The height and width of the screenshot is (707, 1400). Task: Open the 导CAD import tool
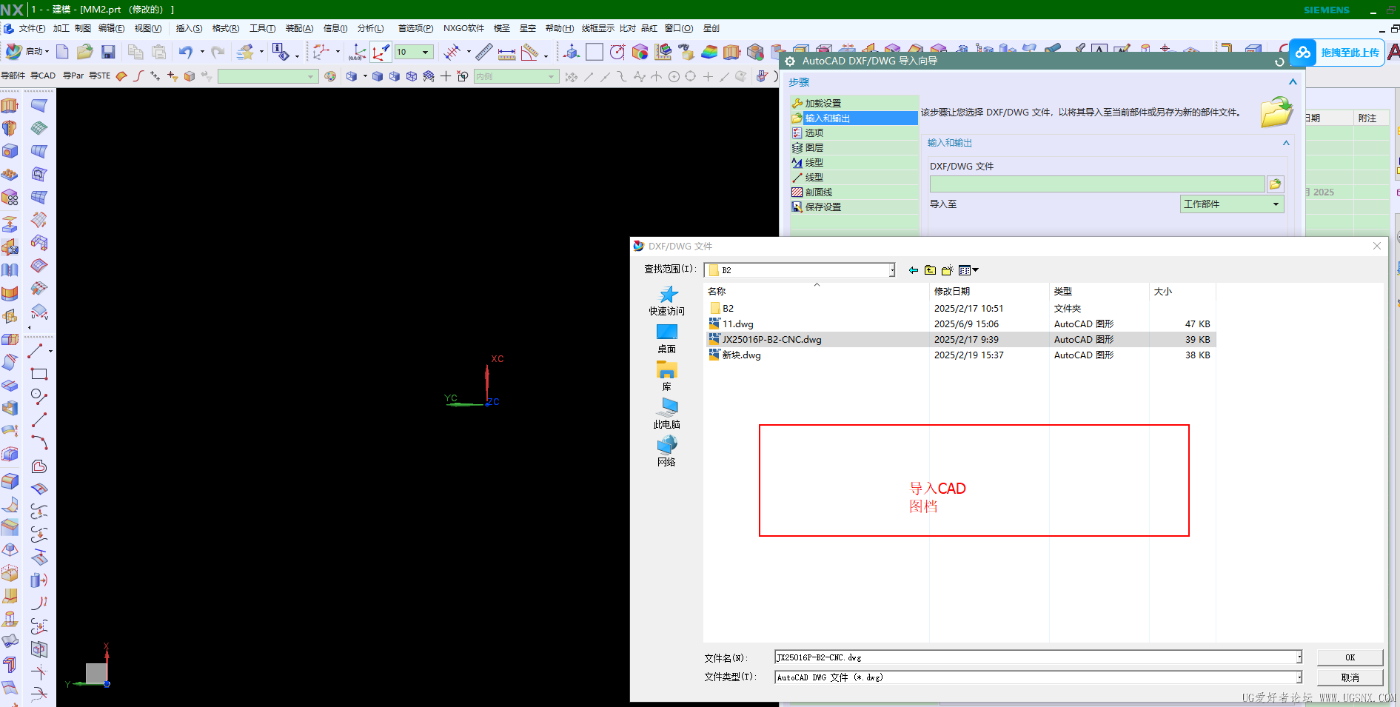[x=43, y=76]
